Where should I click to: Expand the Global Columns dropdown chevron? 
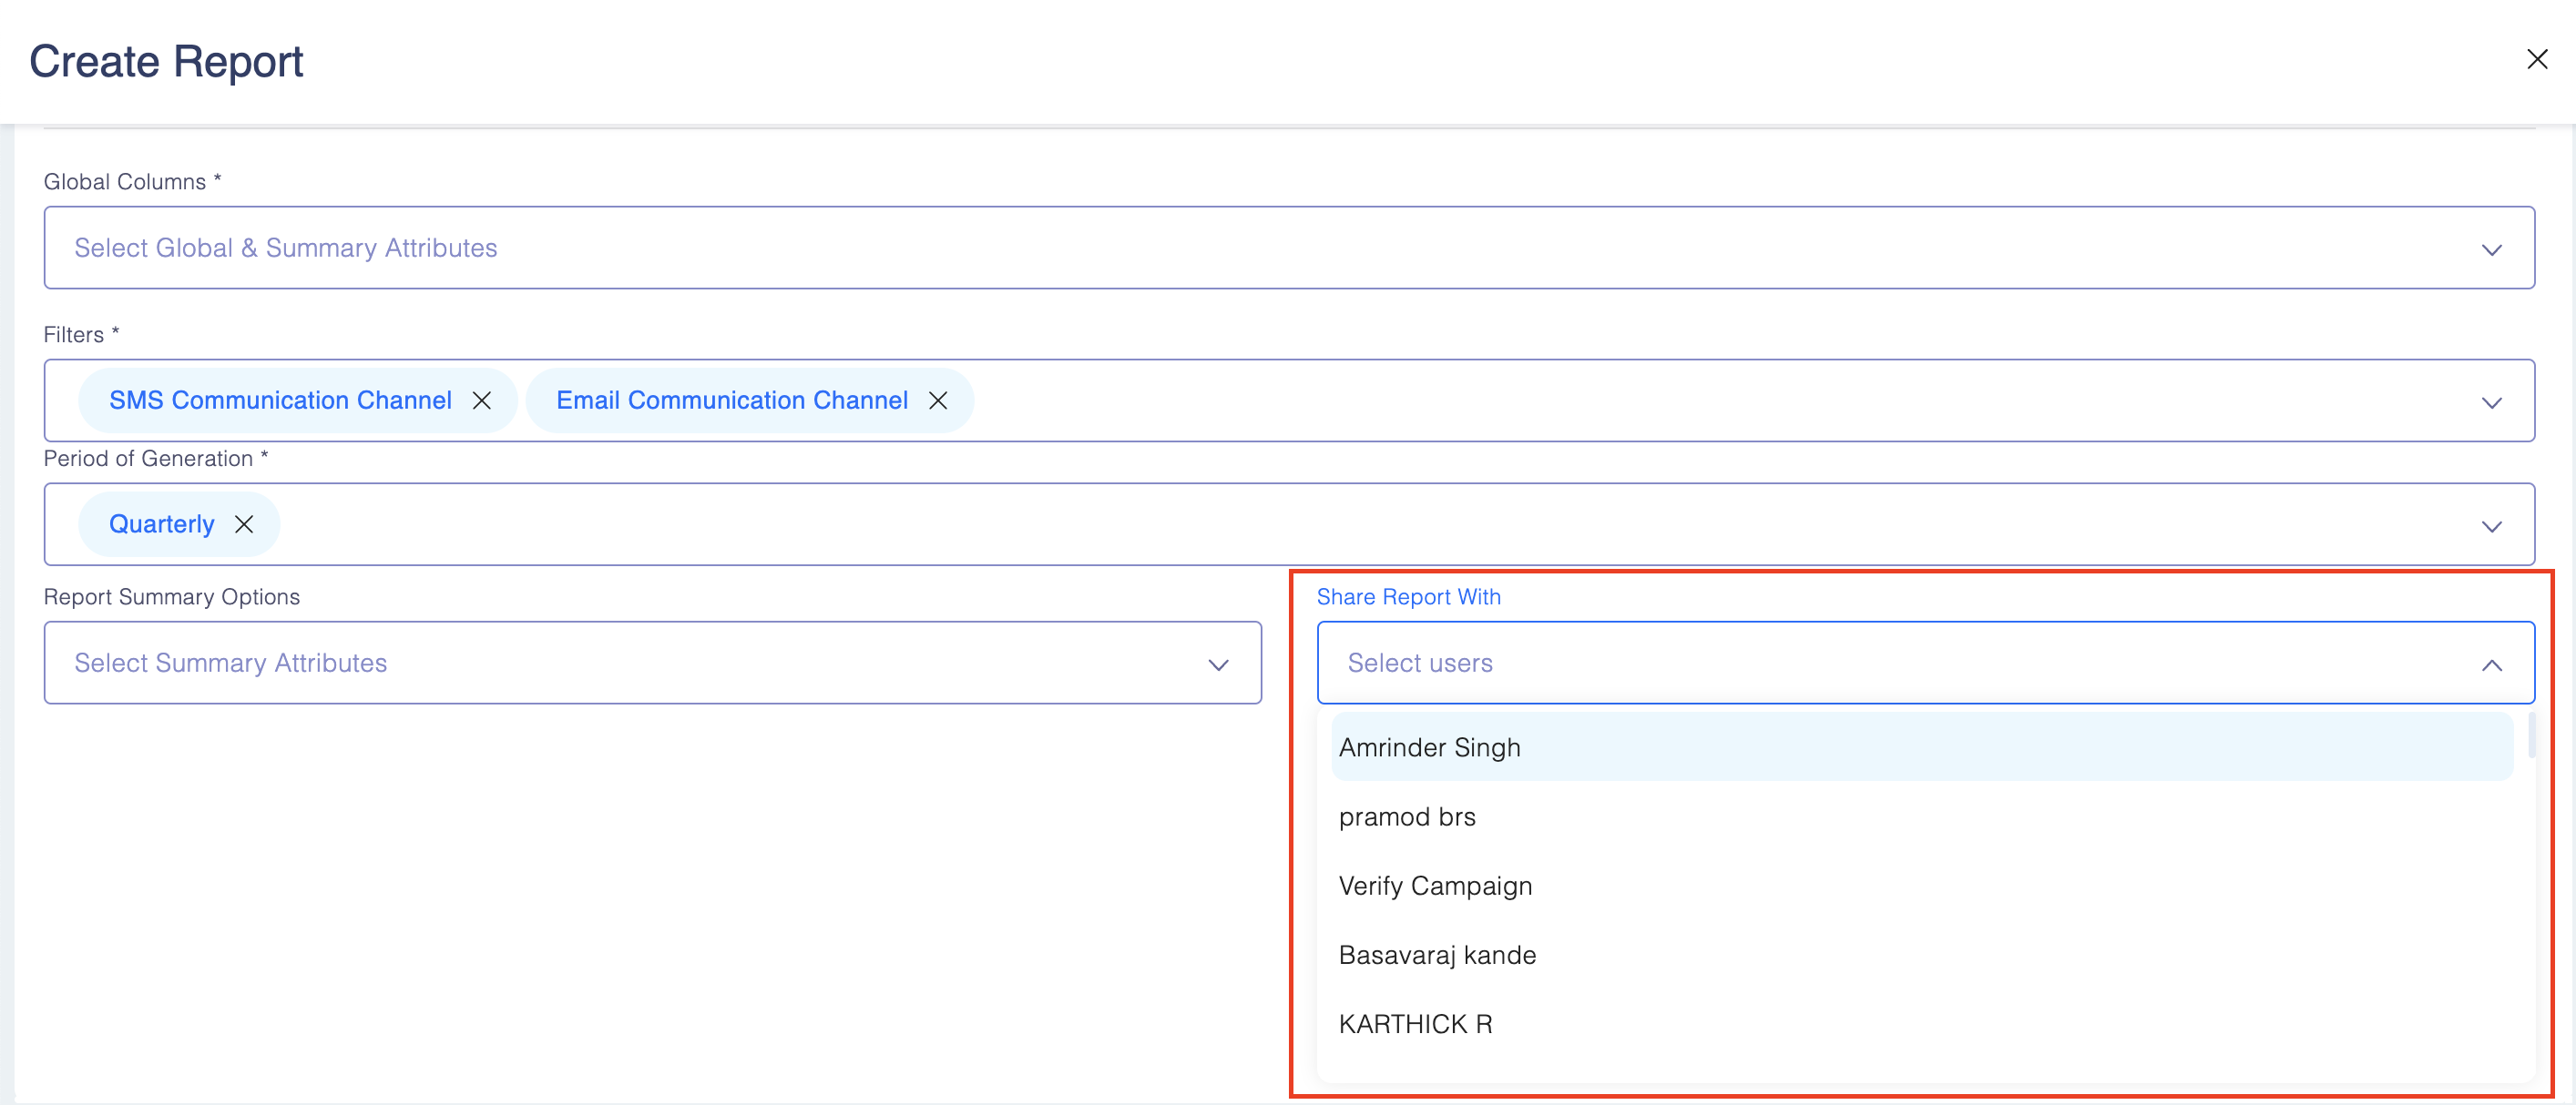(x=2491, y=249)
